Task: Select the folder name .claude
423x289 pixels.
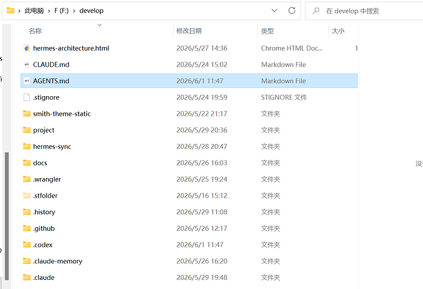Action: tap(44, 278)
